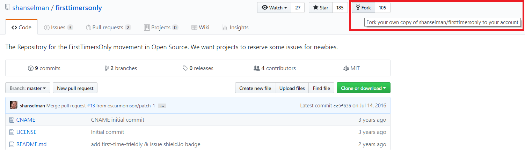Screen dimensions: 525x152
Task: Open the Issues tab
Action: coord(58,27)
